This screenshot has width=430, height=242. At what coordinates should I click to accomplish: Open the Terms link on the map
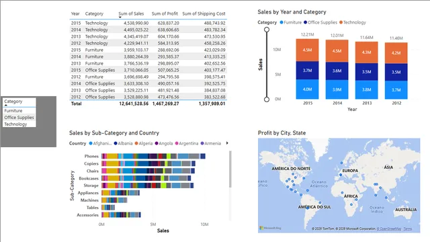click(x=408, y=229)
